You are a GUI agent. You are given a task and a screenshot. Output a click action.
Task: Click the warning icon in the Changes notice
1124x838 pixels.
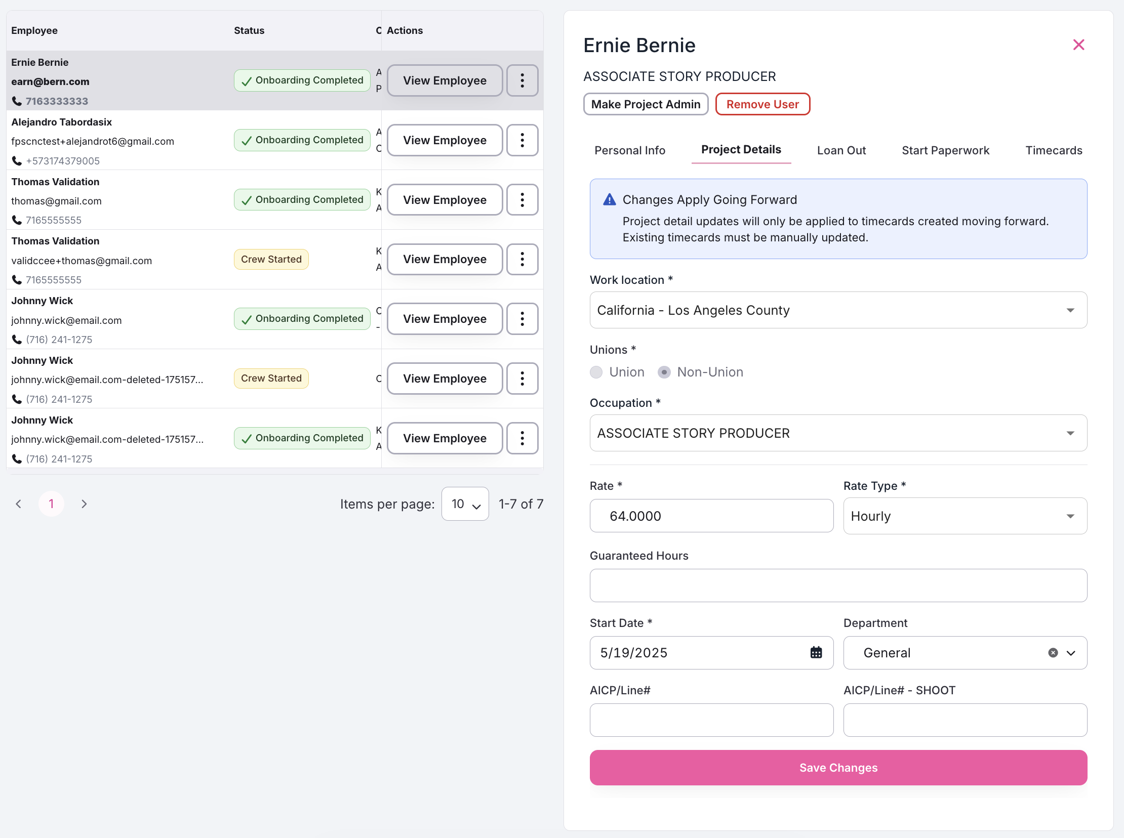point(609,199)
